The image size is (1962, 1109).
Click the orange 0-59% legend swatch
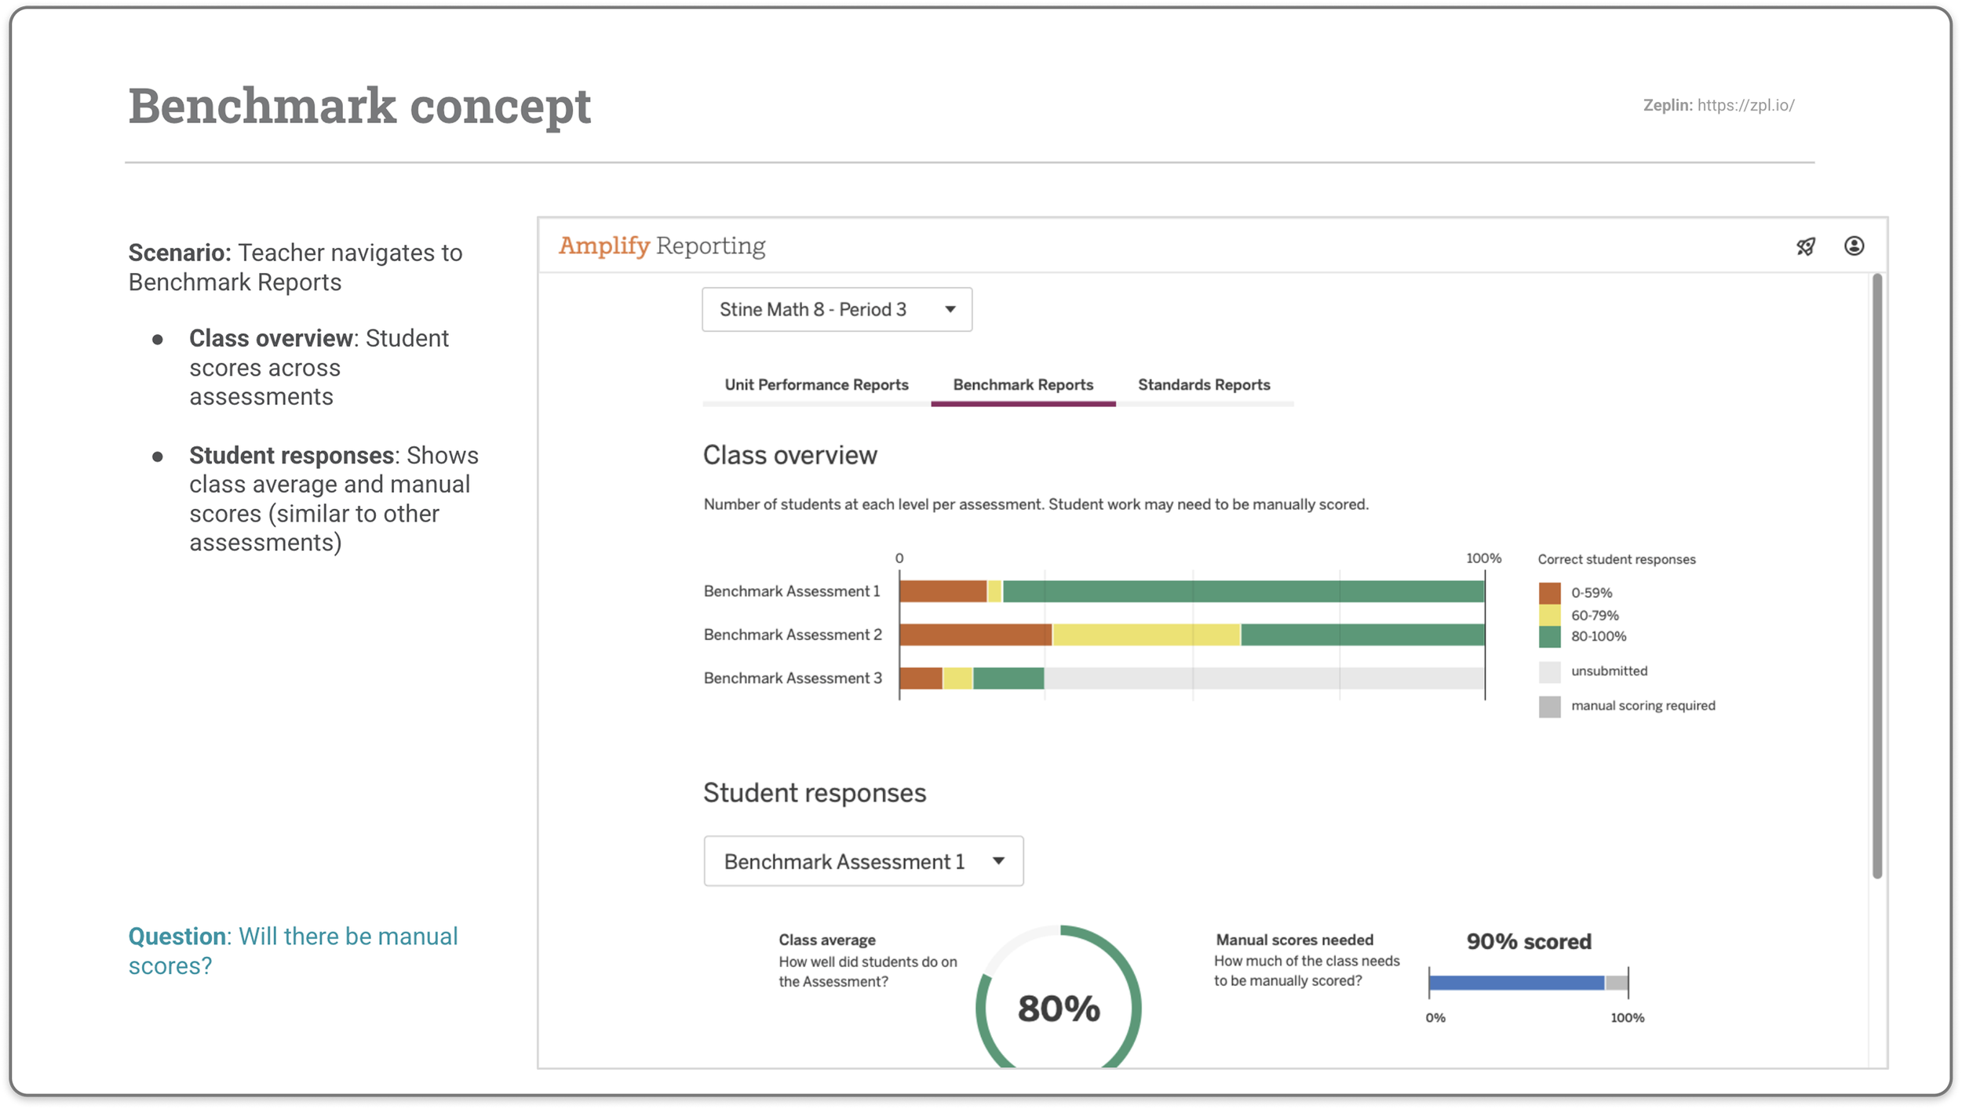1549,593
